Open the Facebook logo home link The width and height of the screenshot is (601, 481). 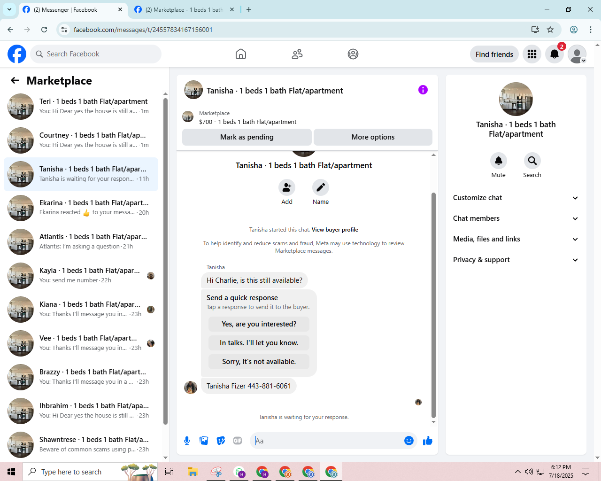[x=17, y=54]
